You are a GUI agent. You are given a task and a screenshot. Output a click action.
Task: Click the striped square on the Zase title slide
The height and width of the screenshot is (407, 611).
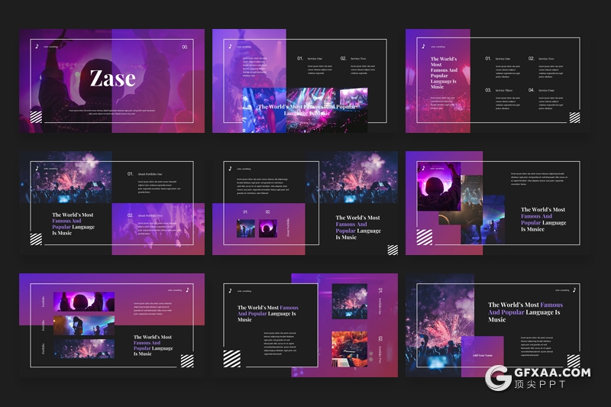pos(36,117)
